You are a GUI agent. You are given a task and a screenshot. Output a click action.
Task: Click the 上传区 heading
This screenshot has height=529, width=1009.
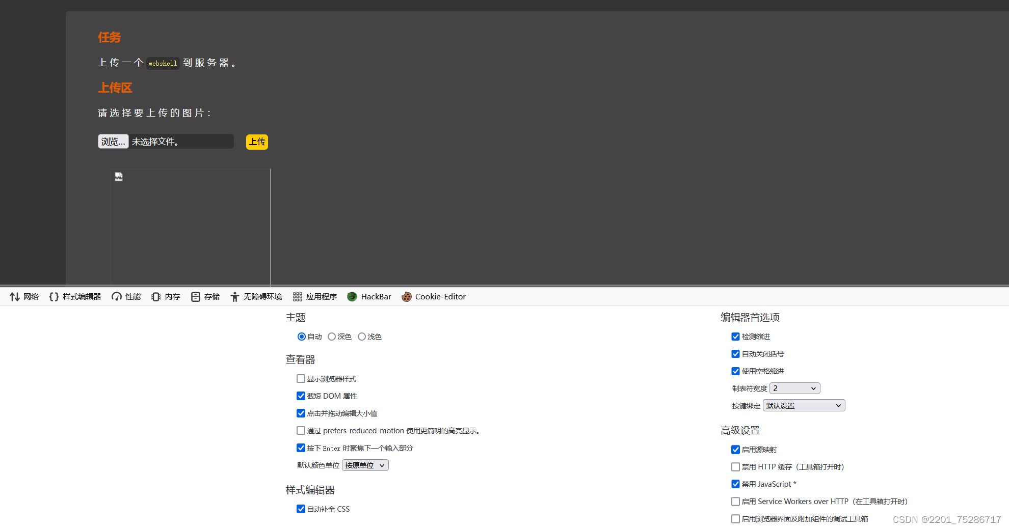click(x=115, y=88)
